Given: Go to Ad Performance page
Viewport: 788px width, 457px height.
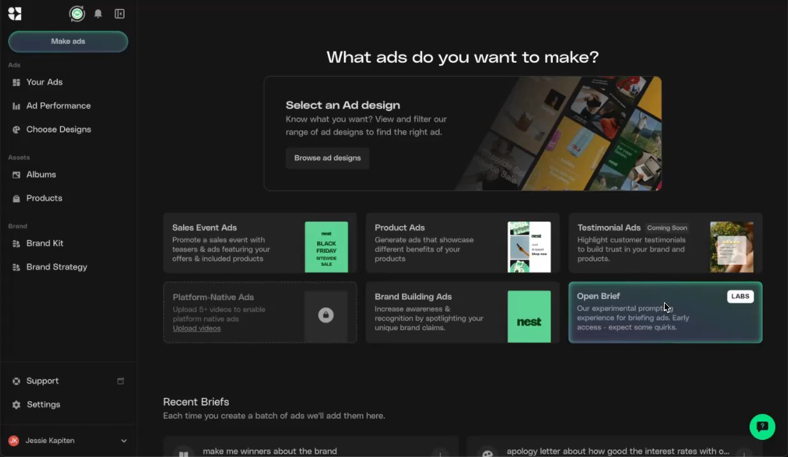Looking at the screenshot, I should click(x=58, y=105).
